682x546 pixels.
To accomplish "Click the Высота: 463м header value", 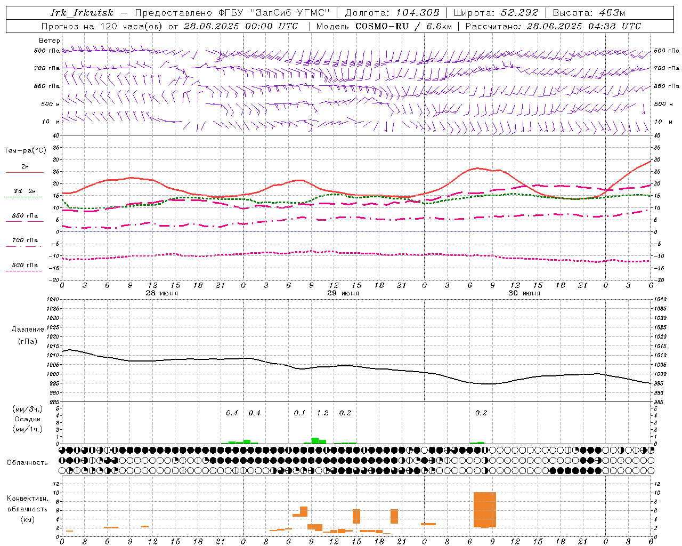I will click(x=589, y=13).
